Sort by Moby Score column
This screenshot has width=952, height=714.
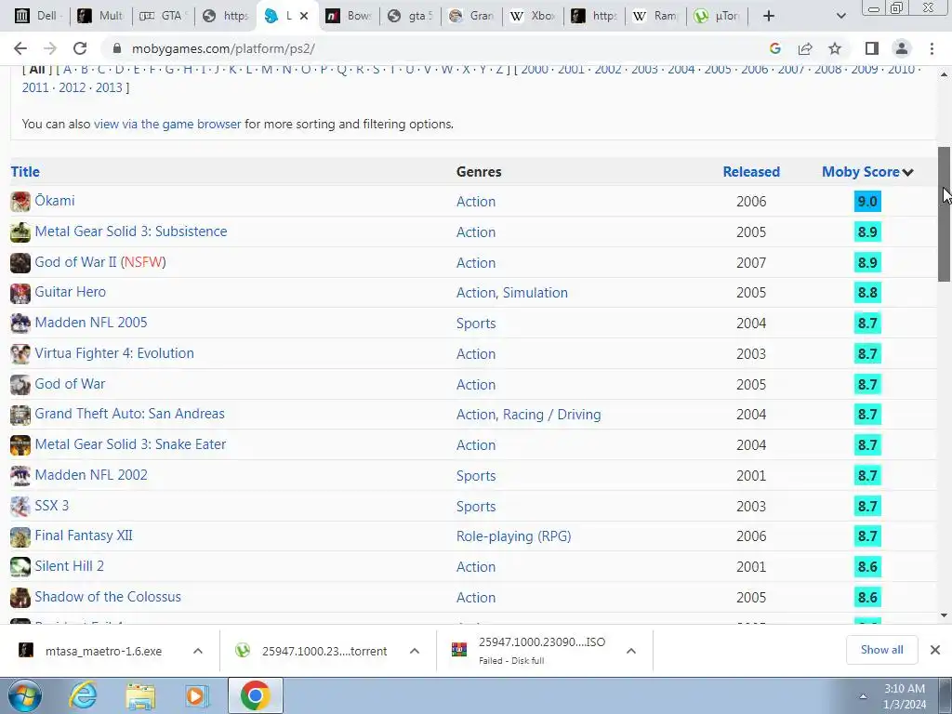[867, 172]
